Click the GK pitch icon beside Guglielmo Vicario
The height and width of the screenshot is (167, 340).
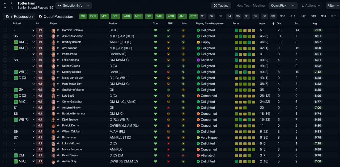click(16, 90)
